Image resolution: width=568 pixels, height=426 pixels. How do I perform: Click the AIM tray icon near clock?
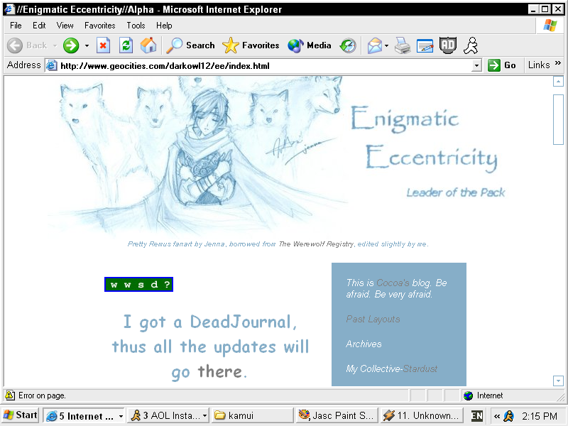509,416
